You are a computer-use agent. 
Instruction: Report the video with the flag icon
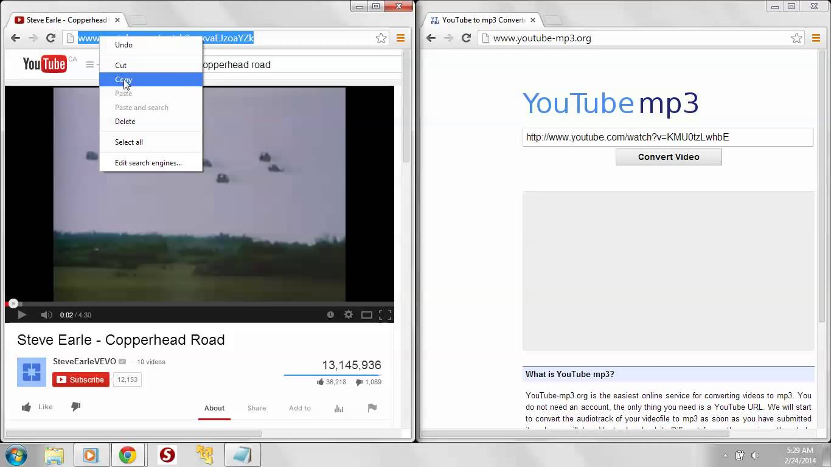[372, 408]
